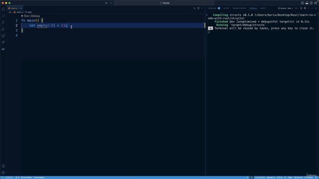Image resolution: width=319 pixels, height=179 pixels.
Task: Click the main function breadcrumb
Action: pyautogui.click(x=29, y=12)
